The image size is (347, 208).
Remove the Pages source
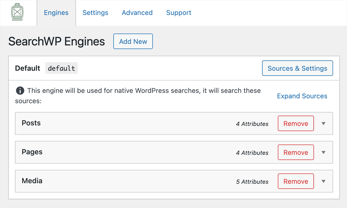[x=296, y=152]
